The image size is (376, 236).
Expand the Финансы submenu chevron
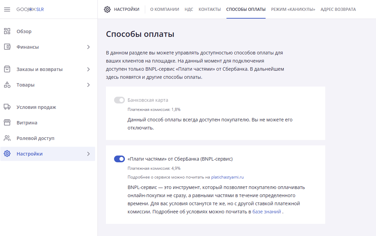point(88,47)
